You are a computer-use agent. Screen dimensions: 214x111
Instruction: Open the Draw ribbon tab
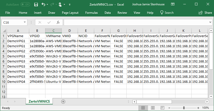pos(52,13)
